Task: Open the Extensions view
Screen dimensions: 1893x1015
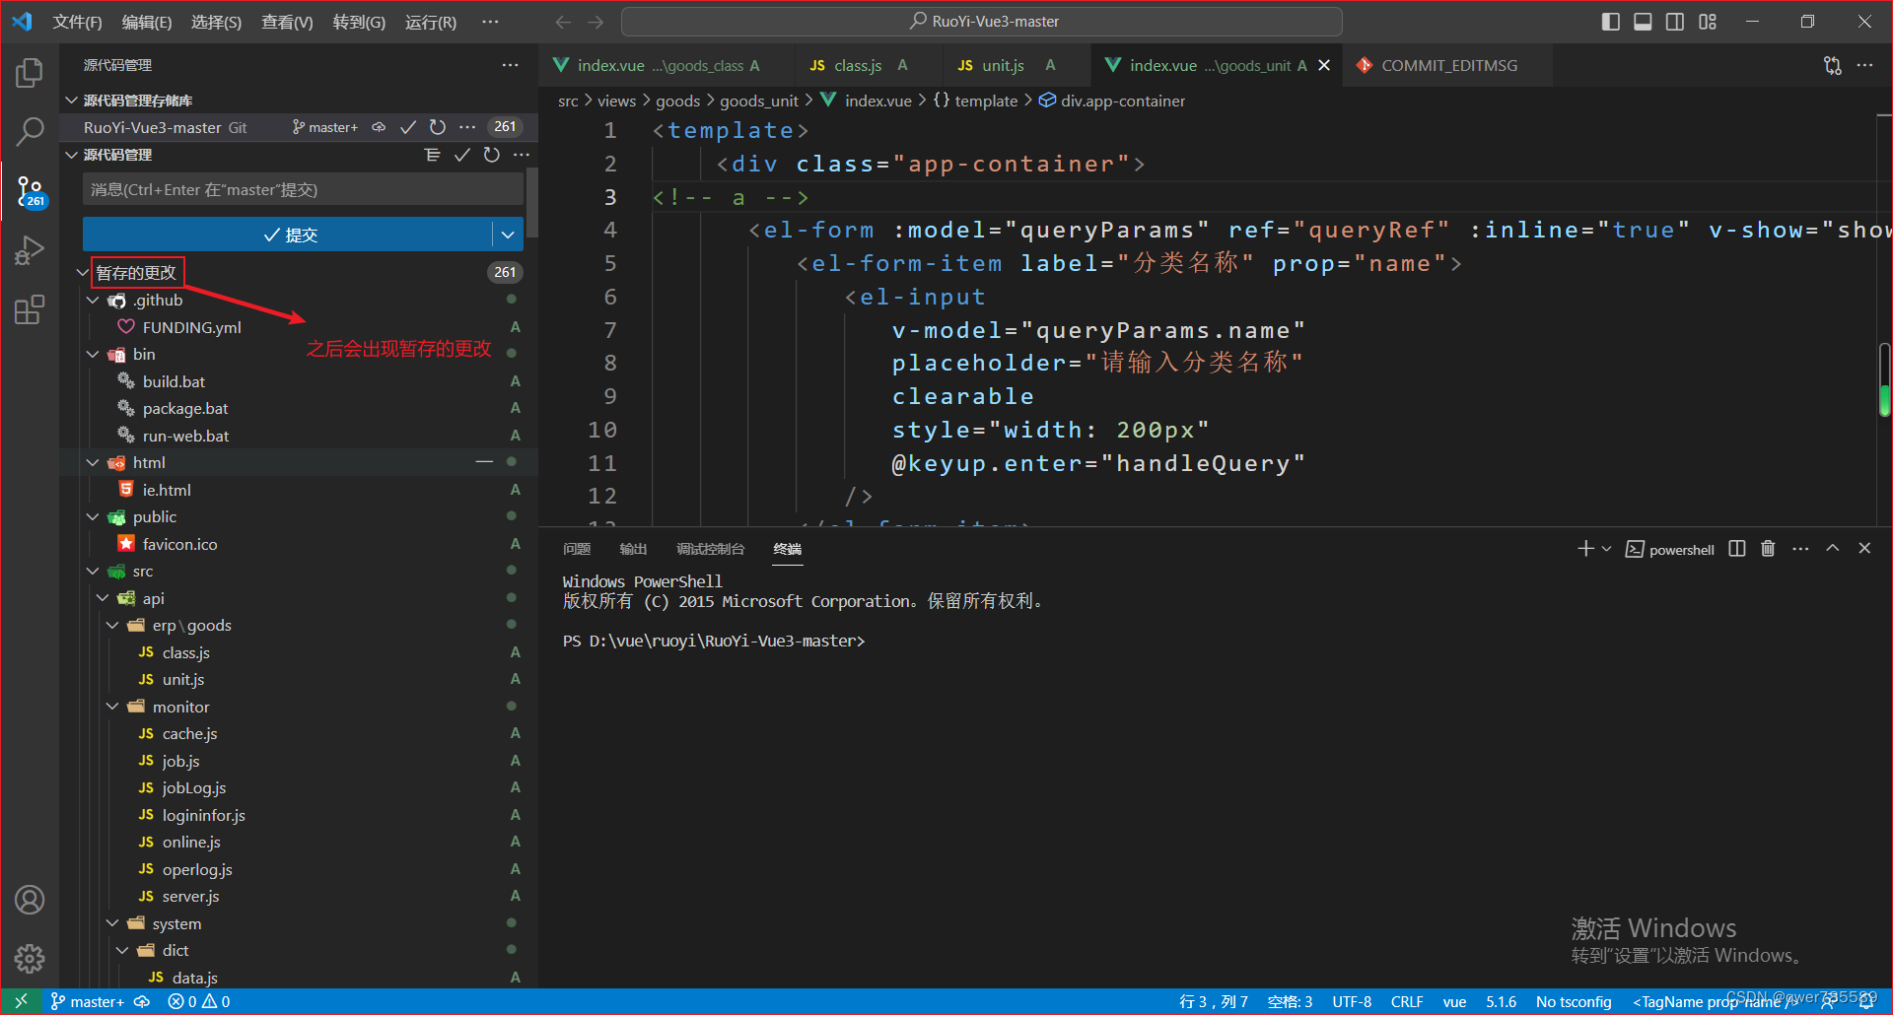Action: (30, 309)
